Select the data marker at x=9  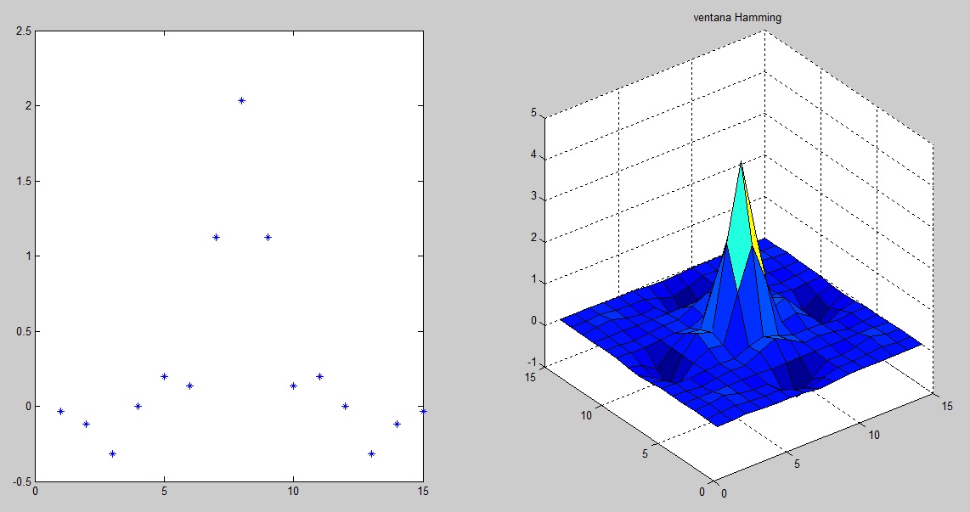coord(268,237)
